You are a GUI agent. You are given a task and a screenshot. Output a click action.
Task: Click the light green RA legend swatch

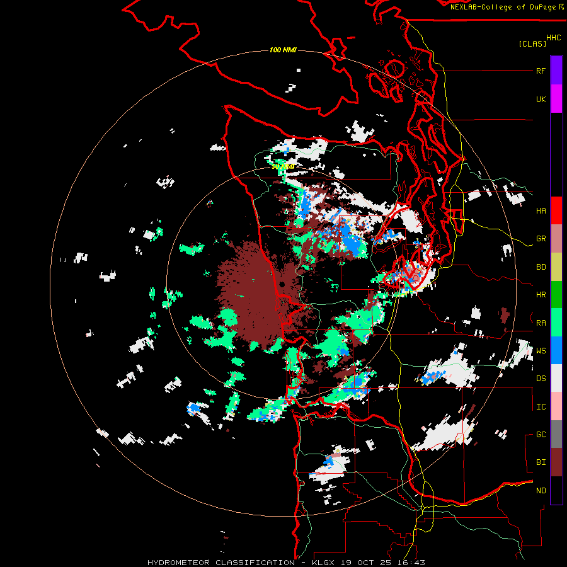(556, 323)
